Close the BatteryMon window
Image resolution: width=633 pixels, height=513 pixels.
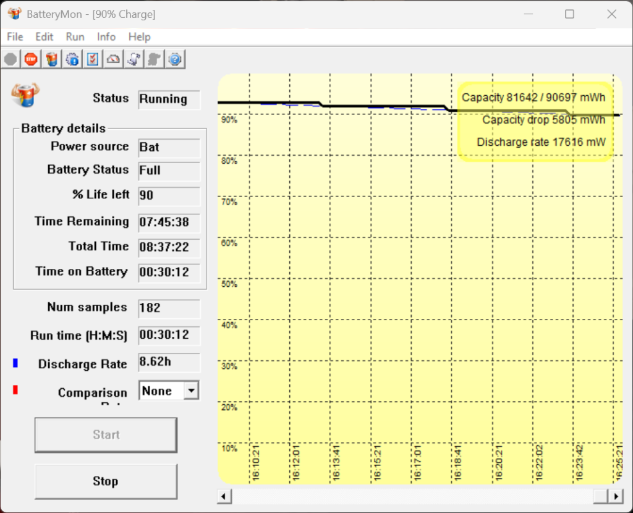click(611, 14)
